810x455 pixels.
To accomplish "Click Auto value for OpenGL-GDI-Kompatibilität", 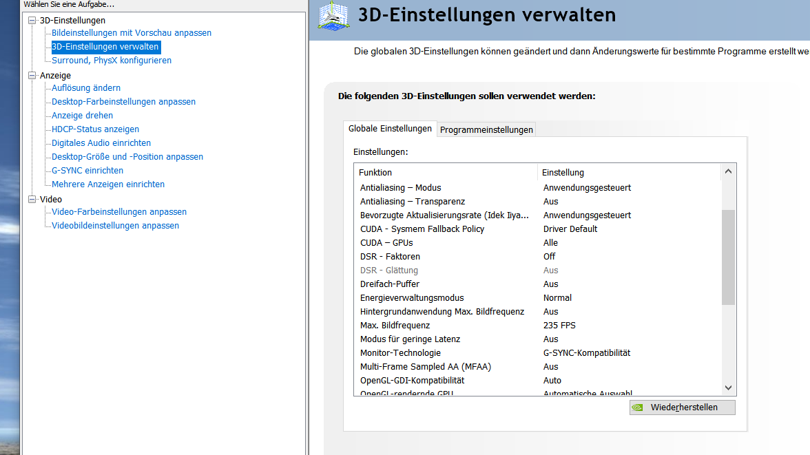I will (552, 381).
